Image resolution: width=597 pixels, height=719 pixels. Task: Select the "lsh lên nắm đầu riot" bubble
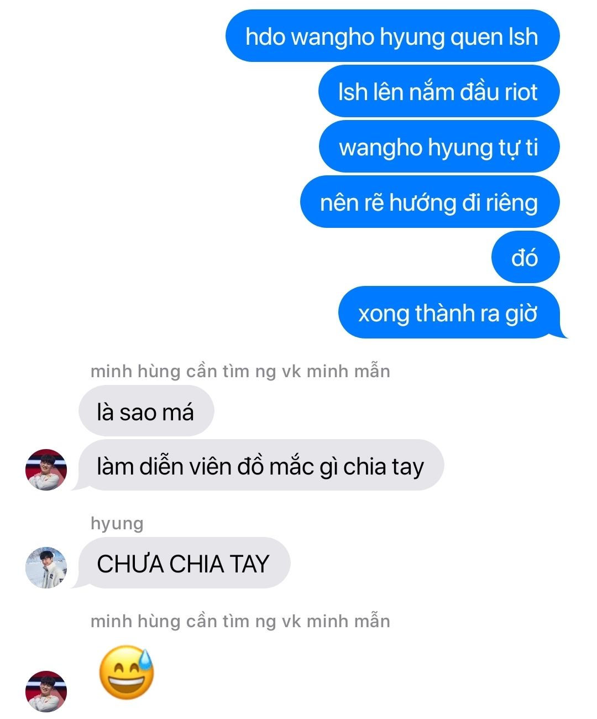[439, 91]
